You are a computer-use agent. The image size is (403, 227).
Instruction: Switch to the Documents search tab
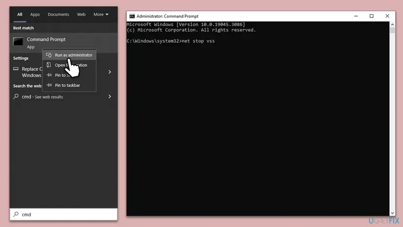pyautogui.click(x=58, y=15)
